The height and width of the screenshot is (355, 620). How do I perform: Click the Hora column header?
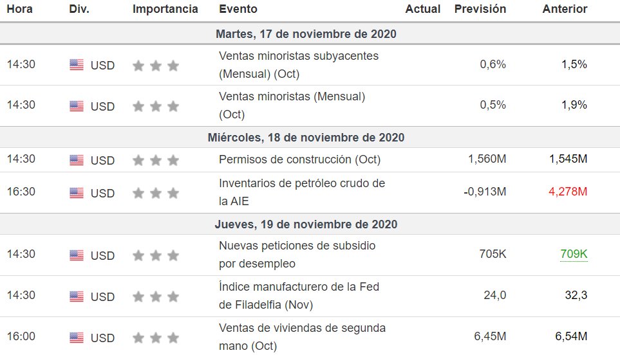pos(20,9)
